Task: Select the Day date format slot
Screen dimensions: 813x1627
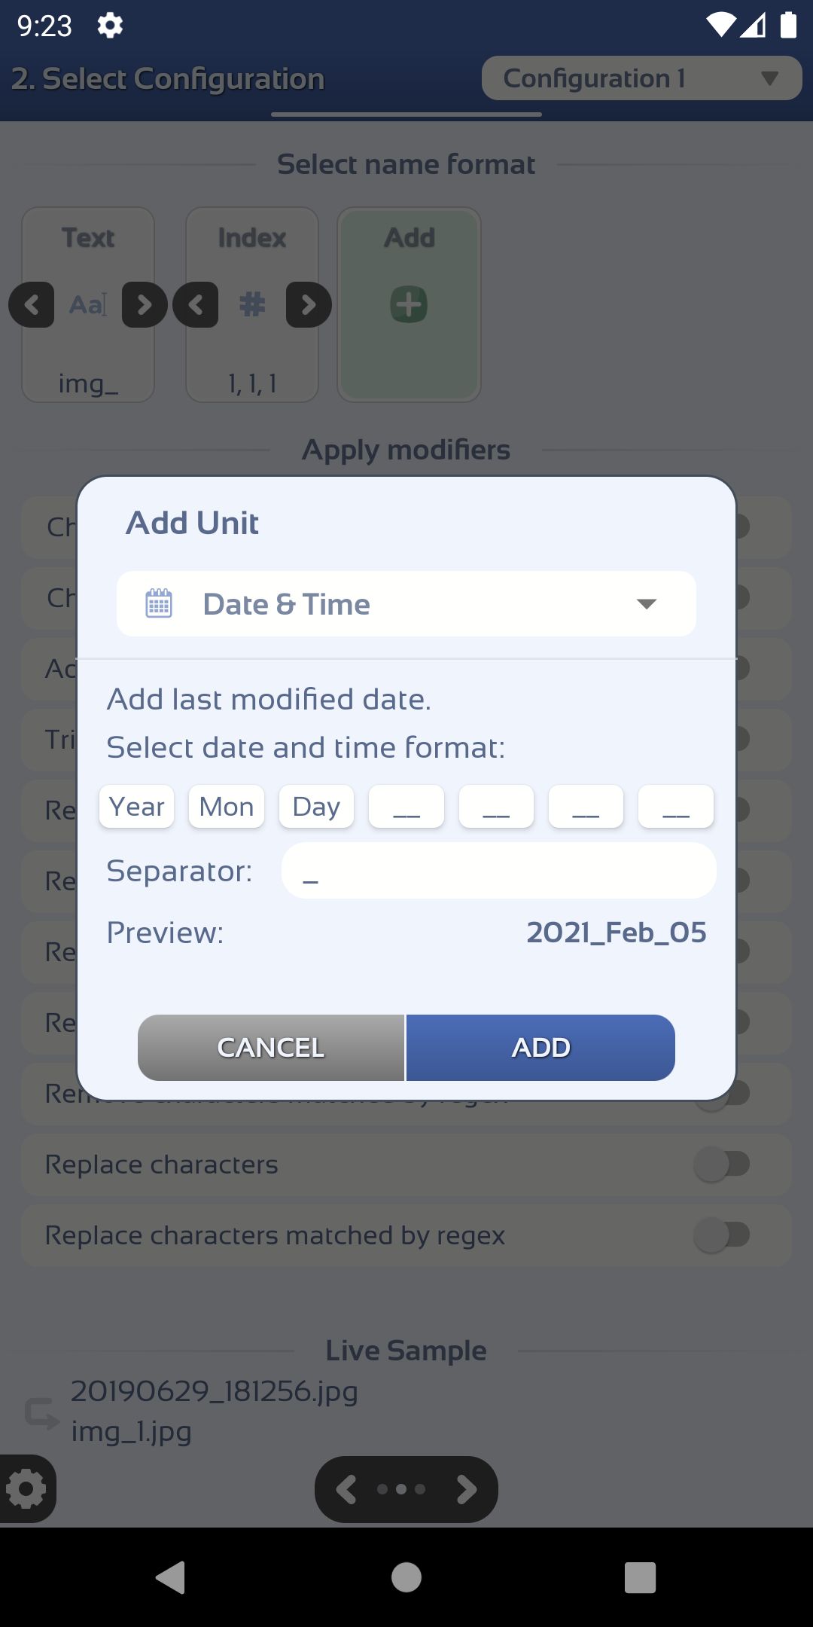Action: 316,807
